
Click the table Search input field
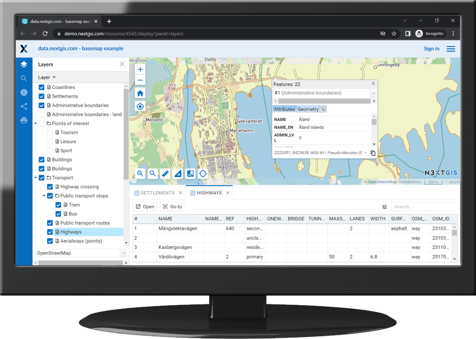[x=424, y=207]
